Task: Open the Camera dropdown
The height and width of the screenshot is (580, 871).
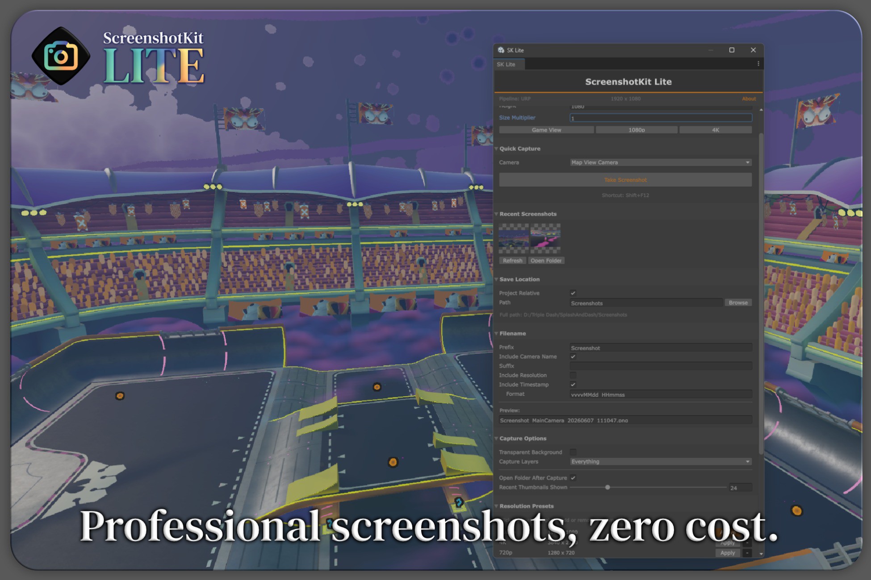Action: tap(661, 162)
